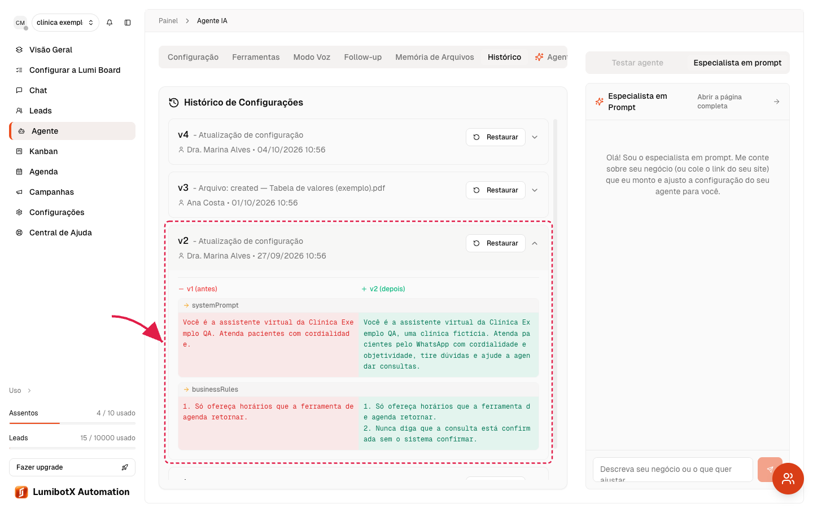The height and width of the screenshot is (508, 813).
Task: Restore configuration version v4
Action: (496, 137)
